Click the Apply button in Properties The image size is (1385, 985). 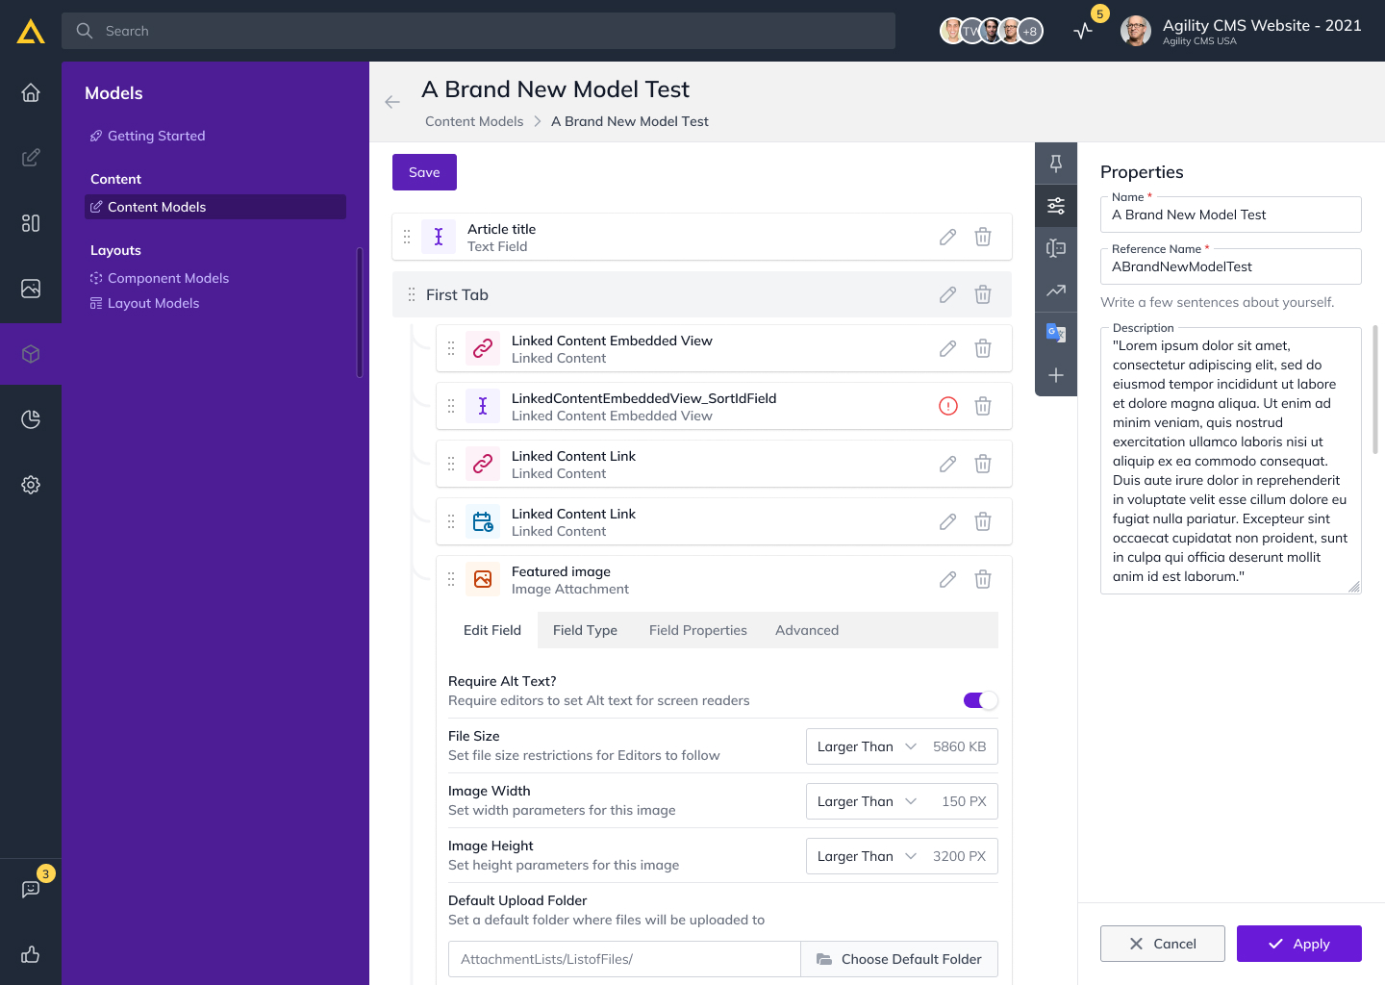[1298, 944]
